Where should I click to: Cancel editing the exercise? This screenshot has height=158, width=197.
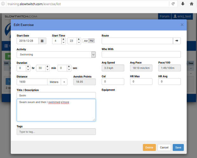coord(164,147)
